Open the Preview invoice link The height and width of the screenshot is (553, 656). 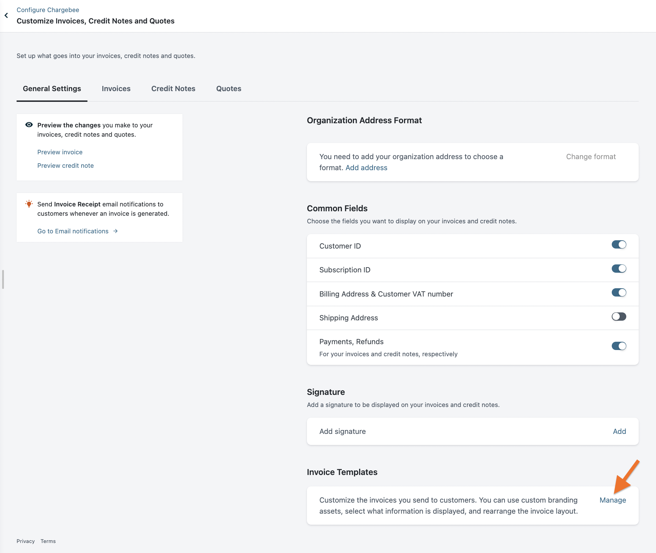[60, 152]
